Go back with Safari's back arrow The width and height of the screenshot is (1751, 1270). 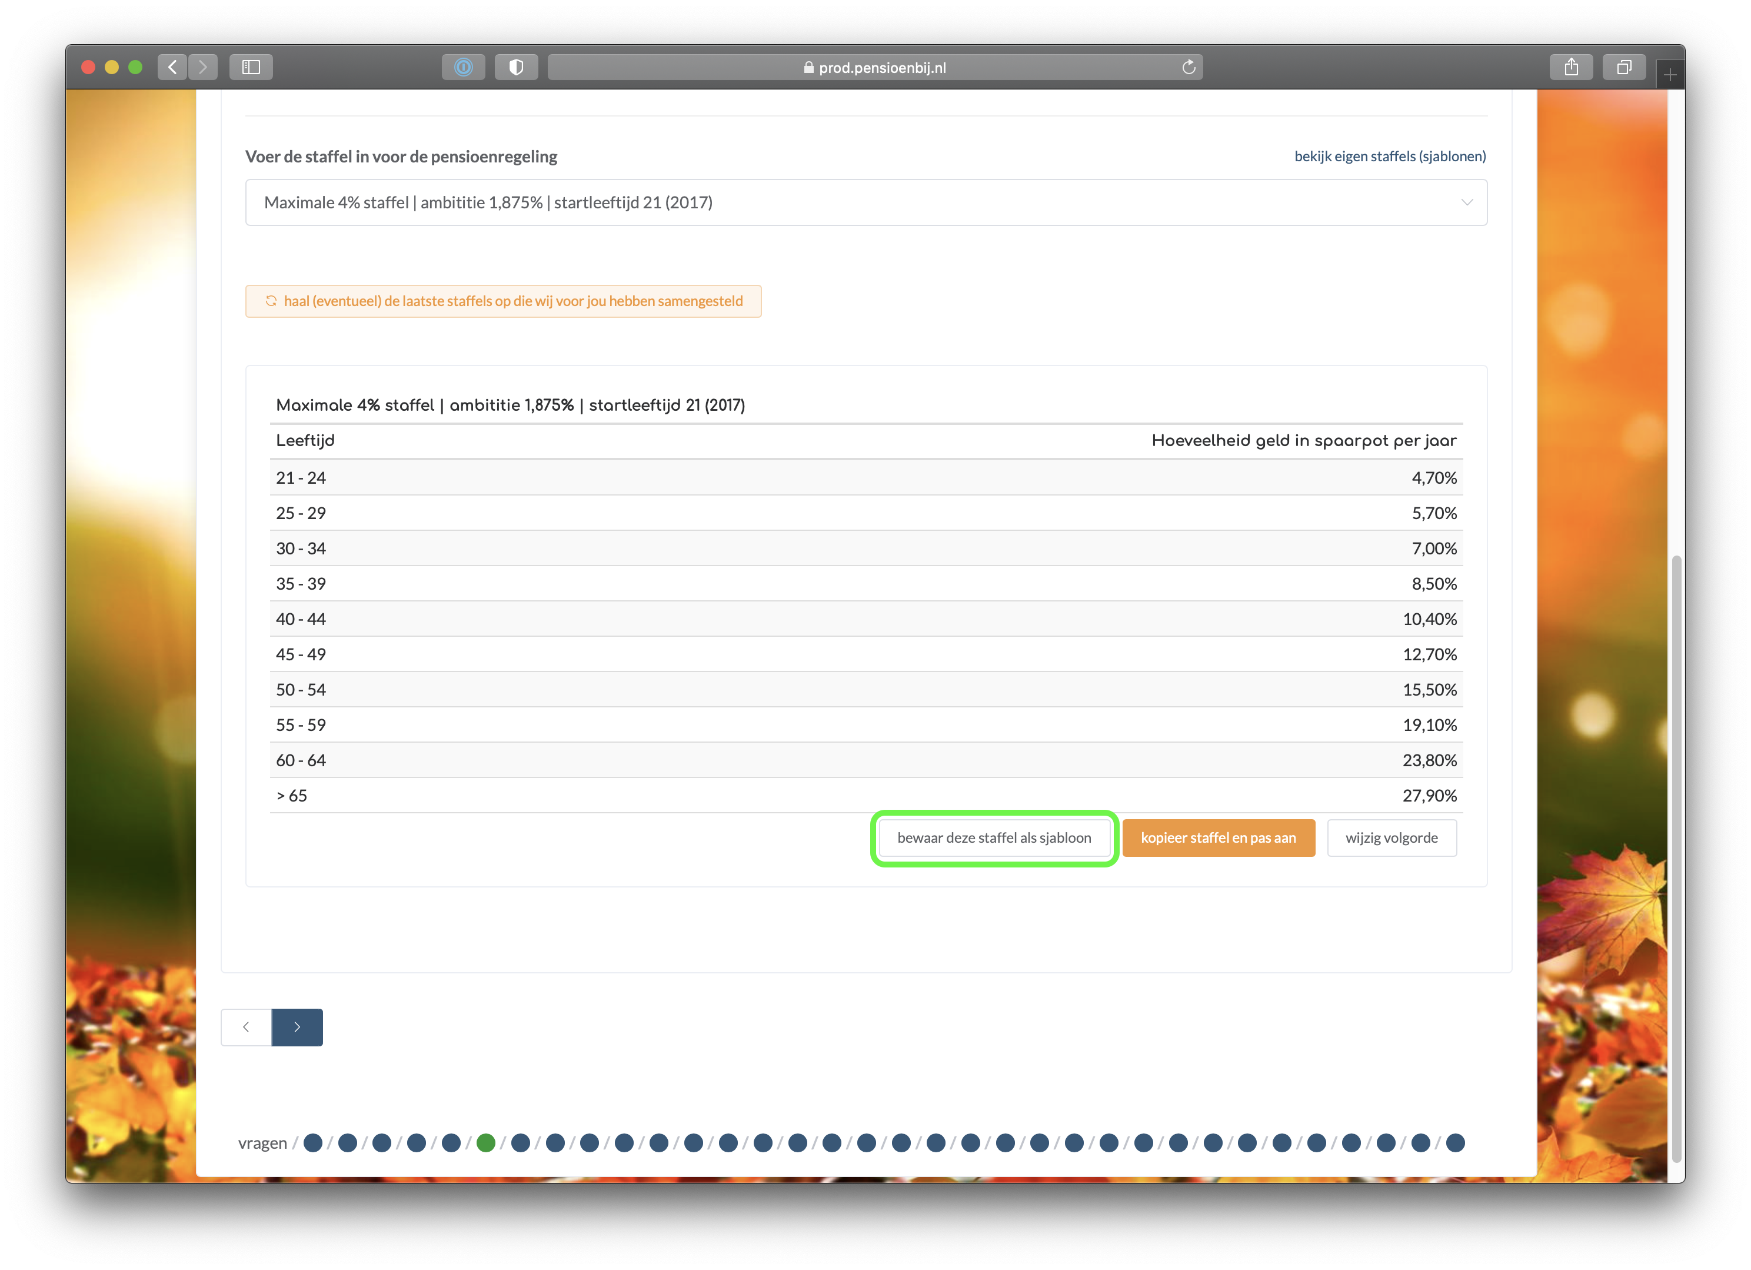[x=172, y=67]
